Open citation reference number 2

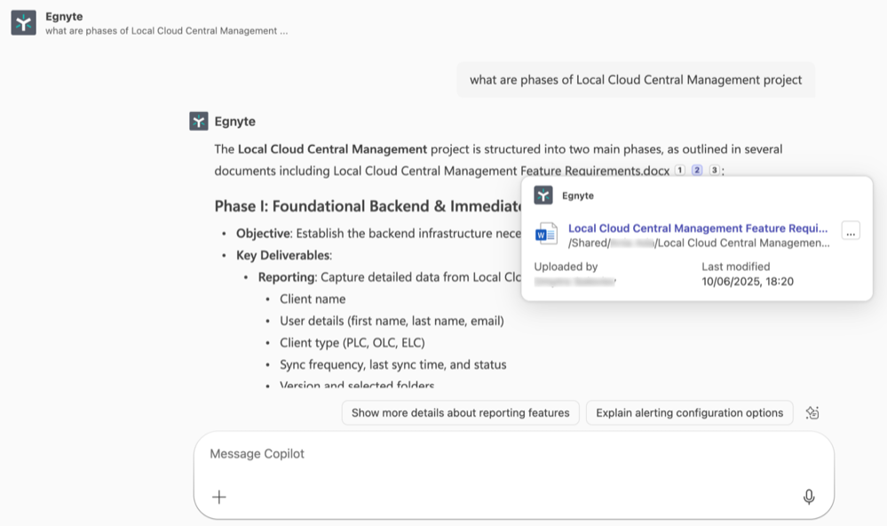pos(697,171)
